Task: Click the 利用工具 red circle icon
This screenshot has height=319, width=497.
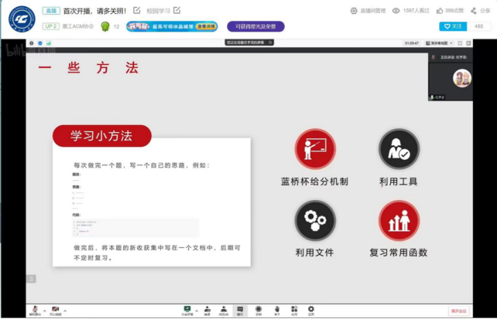Action: tap(399, 149)
